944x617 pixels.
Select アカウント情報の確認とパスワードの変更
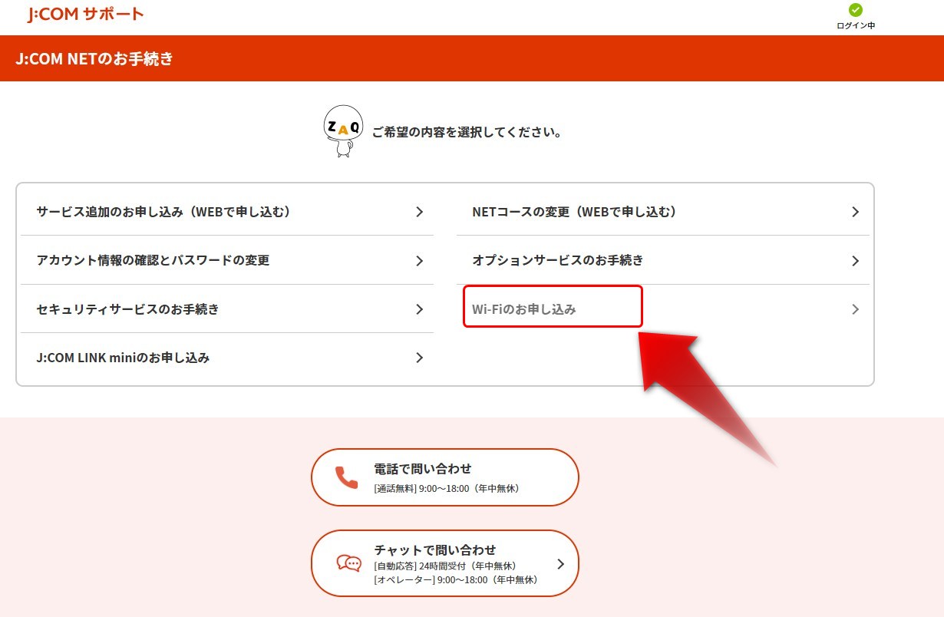(x=153, y=261)
